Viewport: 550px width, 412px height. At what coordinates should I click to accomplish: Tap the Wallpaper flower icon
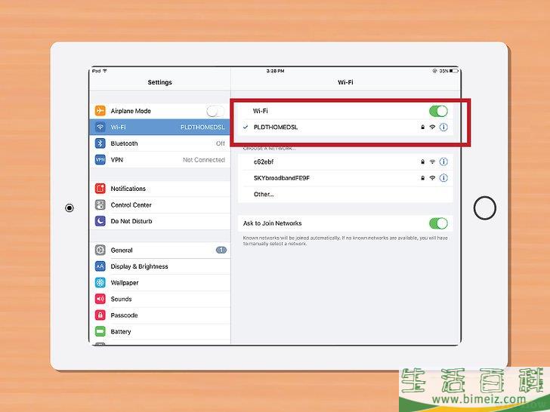coord(100,283)
